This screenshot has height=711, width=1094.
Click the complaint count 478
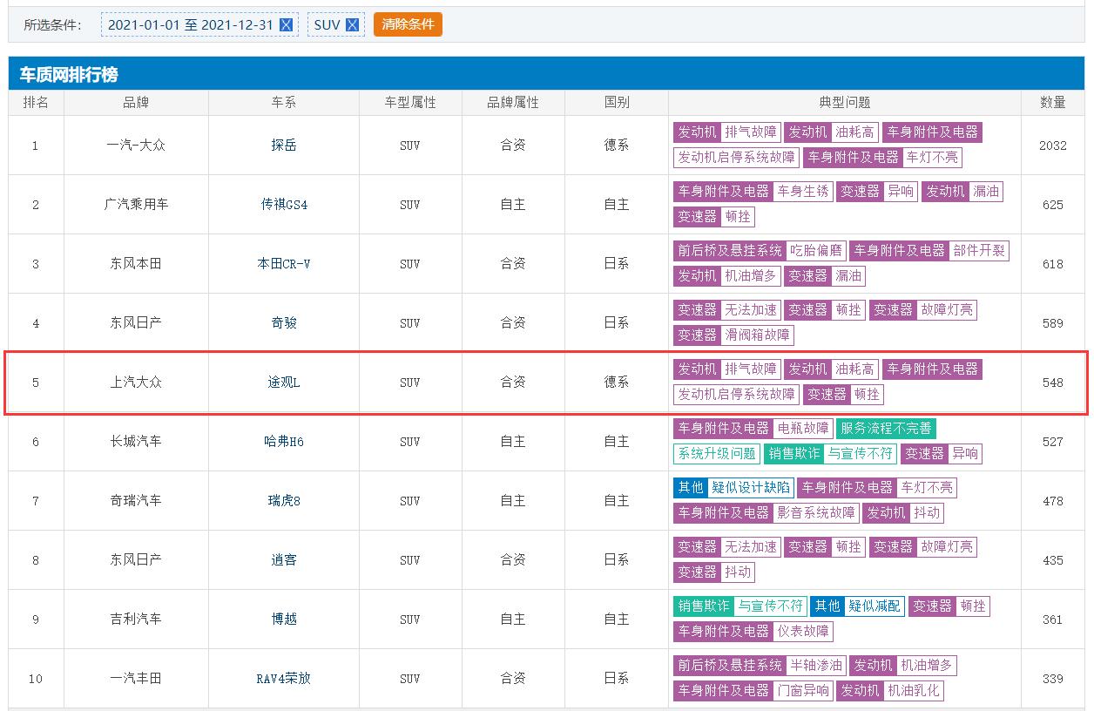coord(1053,501)
